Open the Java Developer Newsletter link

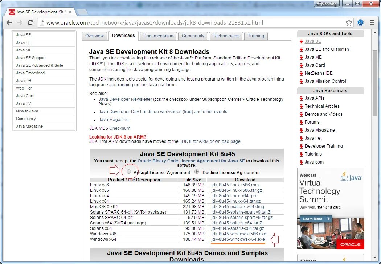125,99
